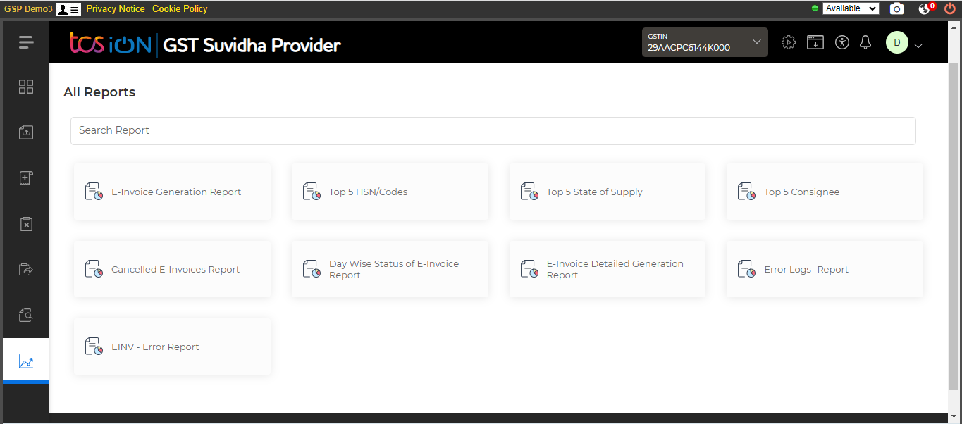Click the GST Suvidha Provider title
962x424 pixels.
(252, 45)
